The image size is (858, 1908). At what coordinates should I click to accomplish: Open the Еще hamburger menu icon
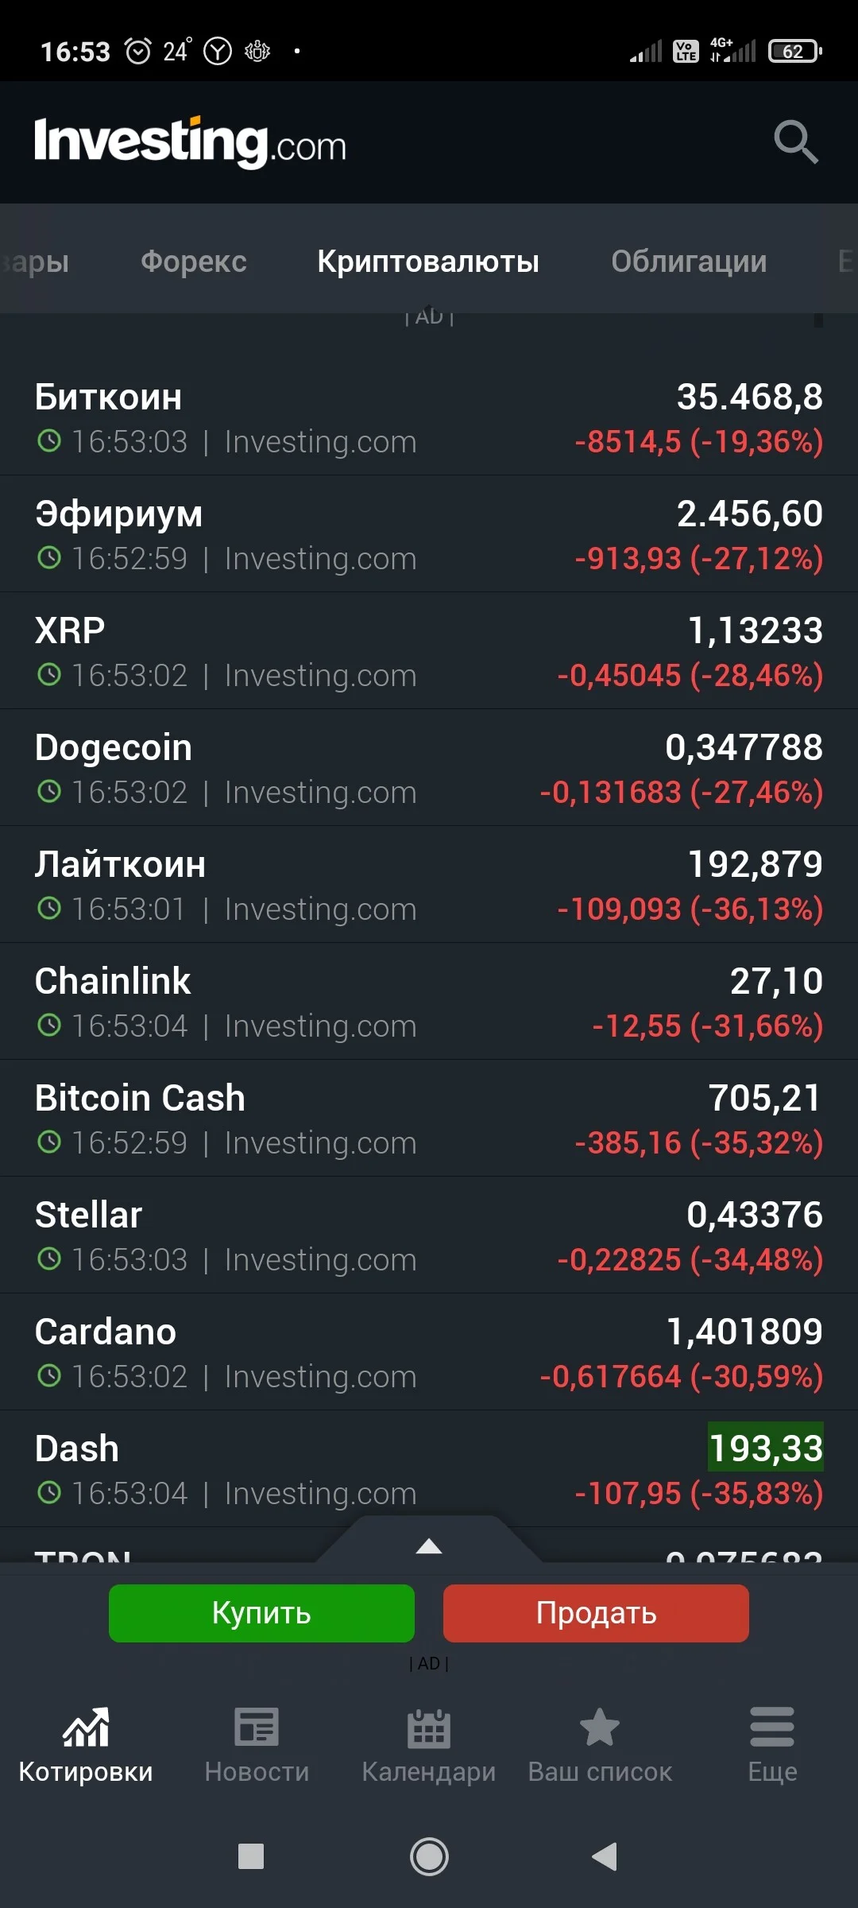click(772, 1727)
